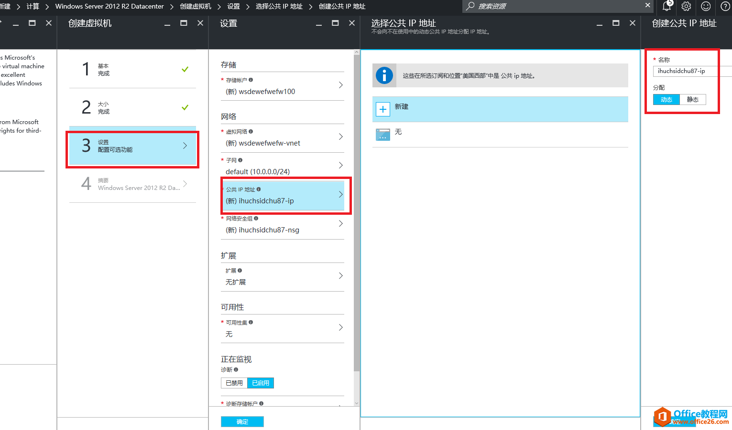This screenshot has height=430, width=732.
Task: Clear the search box with X
Action: point(648,5)
